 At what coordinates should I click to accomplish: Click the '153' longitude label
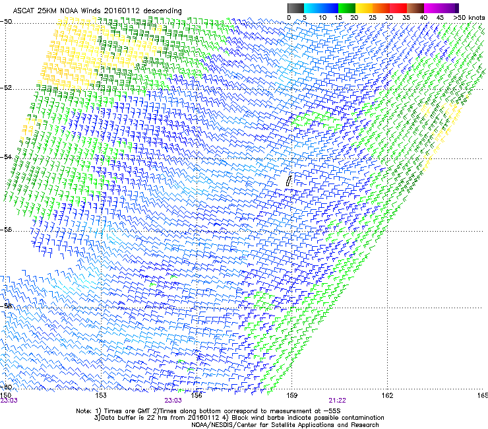[x=101, y=395]
